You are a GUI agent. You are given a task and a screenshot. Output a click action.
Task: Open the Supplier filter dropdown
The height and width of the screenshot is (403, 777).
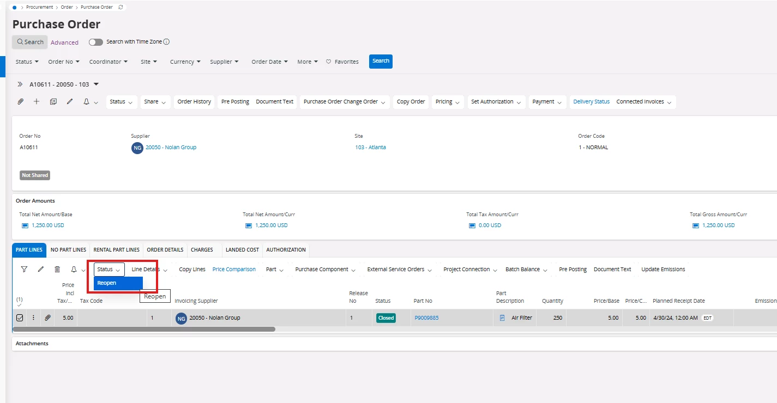(x=224, y=62)
